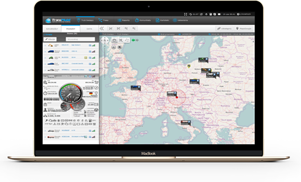Open the Trasy menu tab
Image resolution: width=301 pixels, height=182 pixels.
pos(103,20)
